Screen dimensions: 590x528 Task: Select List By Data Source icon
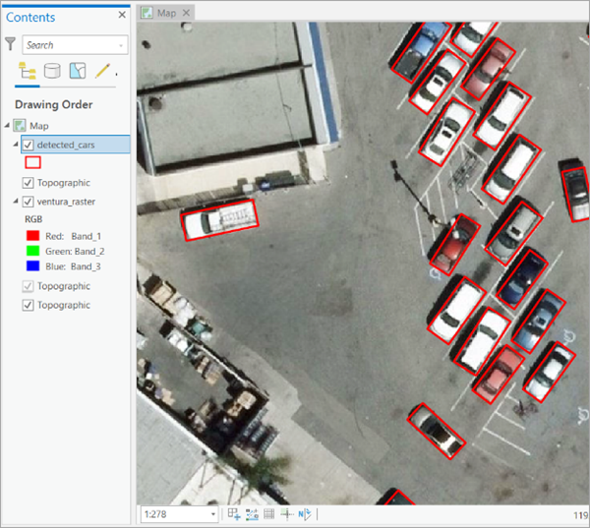click(52, 71)
